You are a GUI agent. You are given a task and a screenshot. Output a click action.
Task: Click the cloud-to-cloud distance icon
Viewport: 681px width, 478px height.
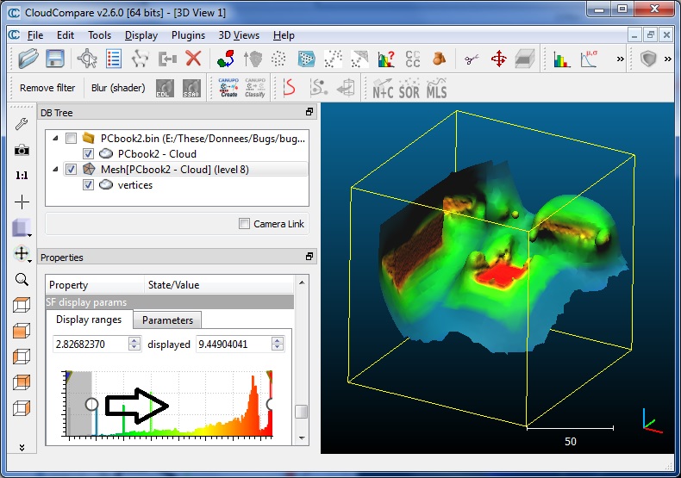[333, 58]
